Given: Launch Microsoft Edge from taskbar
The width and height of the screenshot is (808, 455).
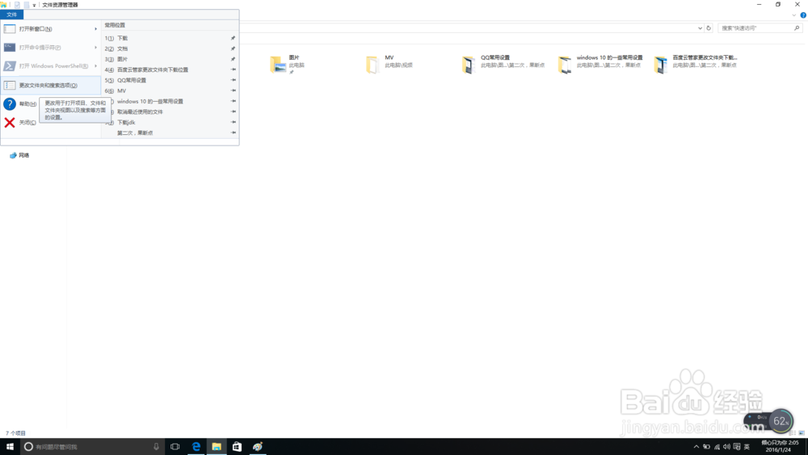Looking at the screenshot, I should (196, 446).
